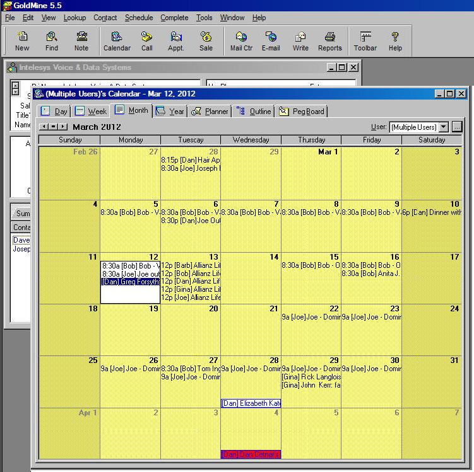Select 8:30a [Joe] Joe out entry on the 12th

130,273
